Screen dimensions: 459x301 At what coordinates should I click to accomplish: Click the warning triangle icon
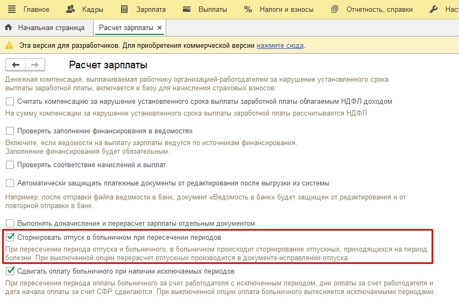click(x=9, y=45)
